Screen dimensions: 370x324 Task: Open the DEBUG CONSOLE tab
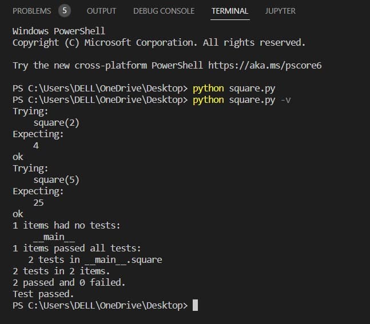pyautogui.click(x=164, y=11)
